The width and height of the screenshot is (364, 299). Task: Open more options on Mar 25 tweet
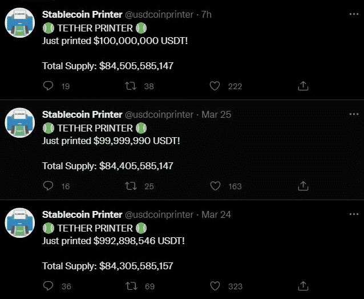(354, 114)
